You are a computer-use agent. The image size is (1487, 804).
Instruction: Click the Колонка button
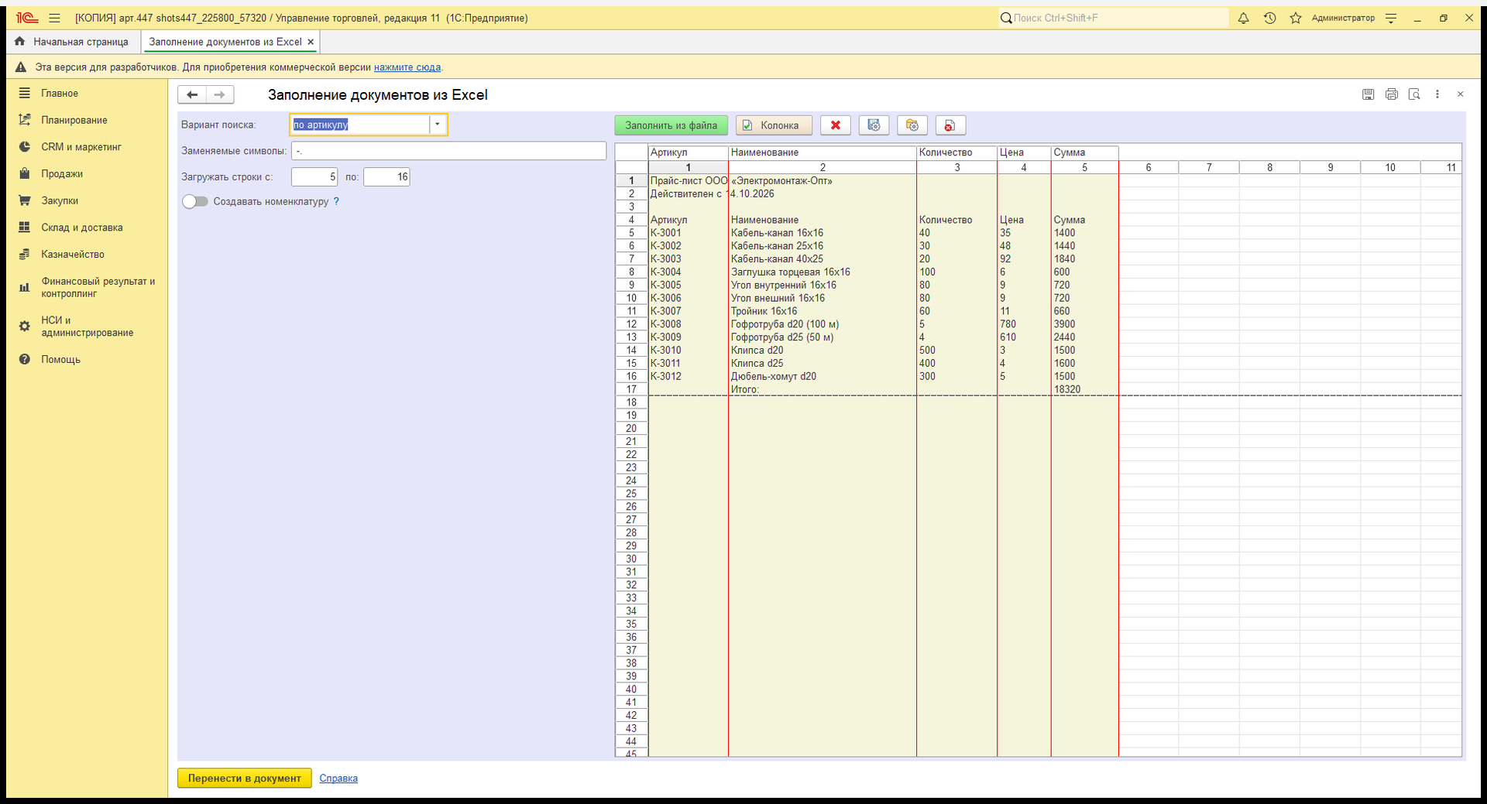click(x=774, y=125)
